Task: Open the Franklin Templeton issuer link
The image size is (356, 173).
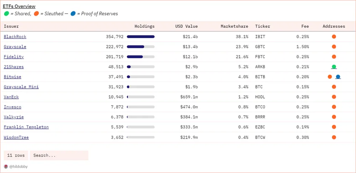Action: tap(26, 127)
